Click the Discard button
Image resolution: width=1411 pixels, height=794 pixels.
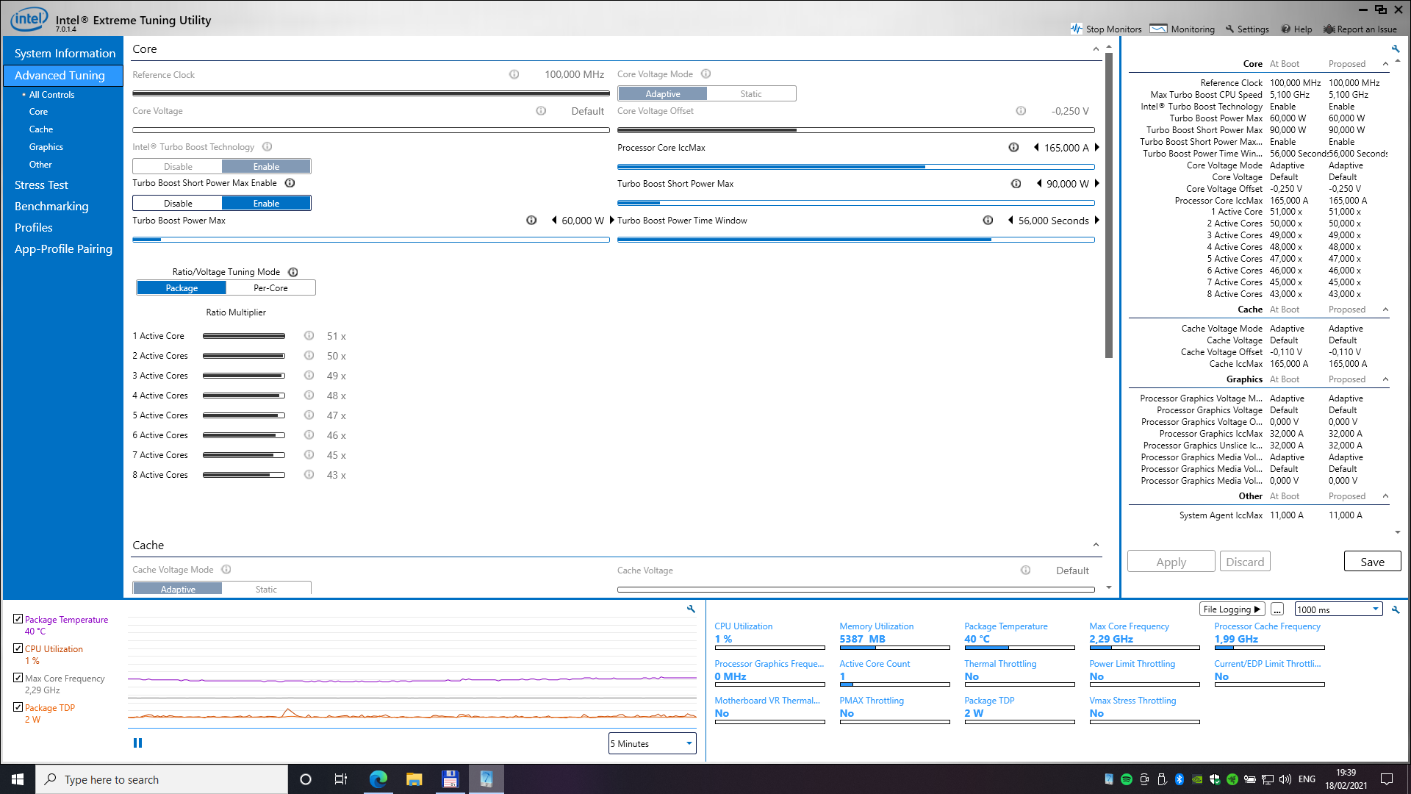[x=1245, y=562]
